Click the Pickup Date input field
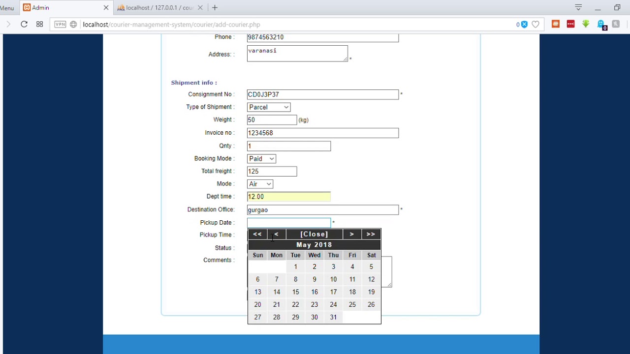 [289, 223]
